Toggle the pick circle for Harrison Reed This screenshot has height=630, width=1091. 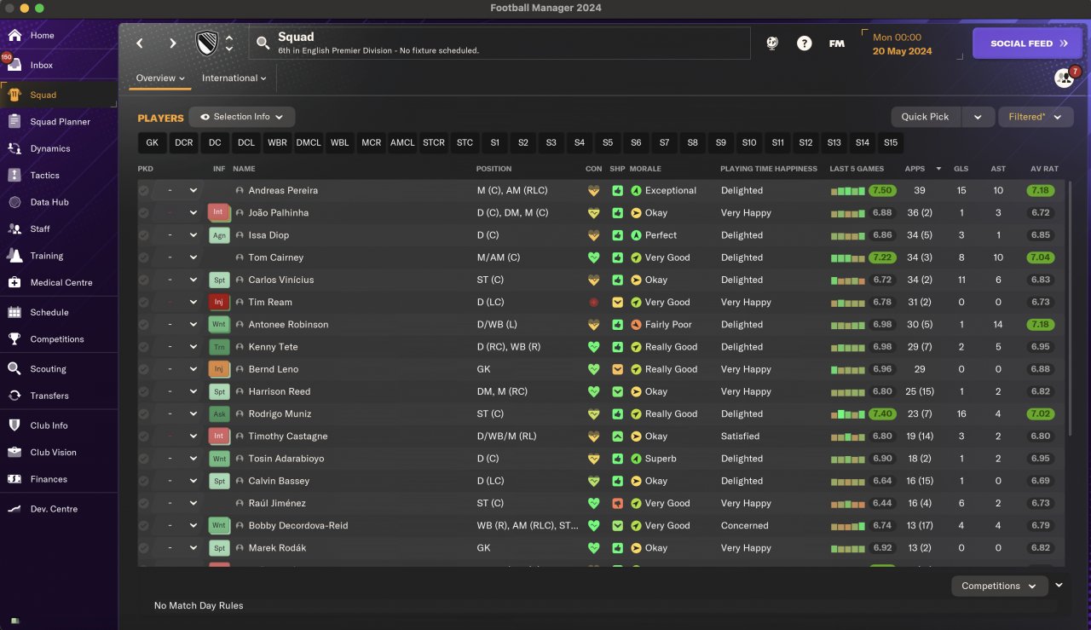[143, 392]
